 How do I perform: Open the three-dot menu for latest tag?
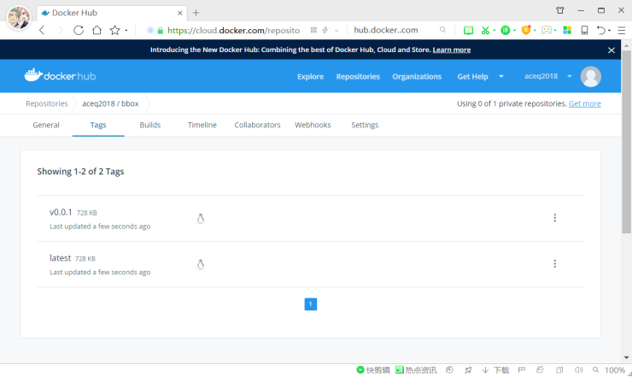[x=554, y=263]
